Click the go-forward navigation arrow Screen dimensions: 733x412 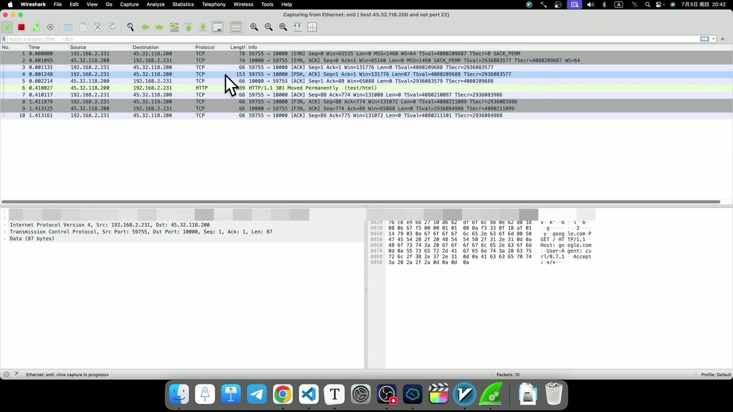(x=159, y=27)
